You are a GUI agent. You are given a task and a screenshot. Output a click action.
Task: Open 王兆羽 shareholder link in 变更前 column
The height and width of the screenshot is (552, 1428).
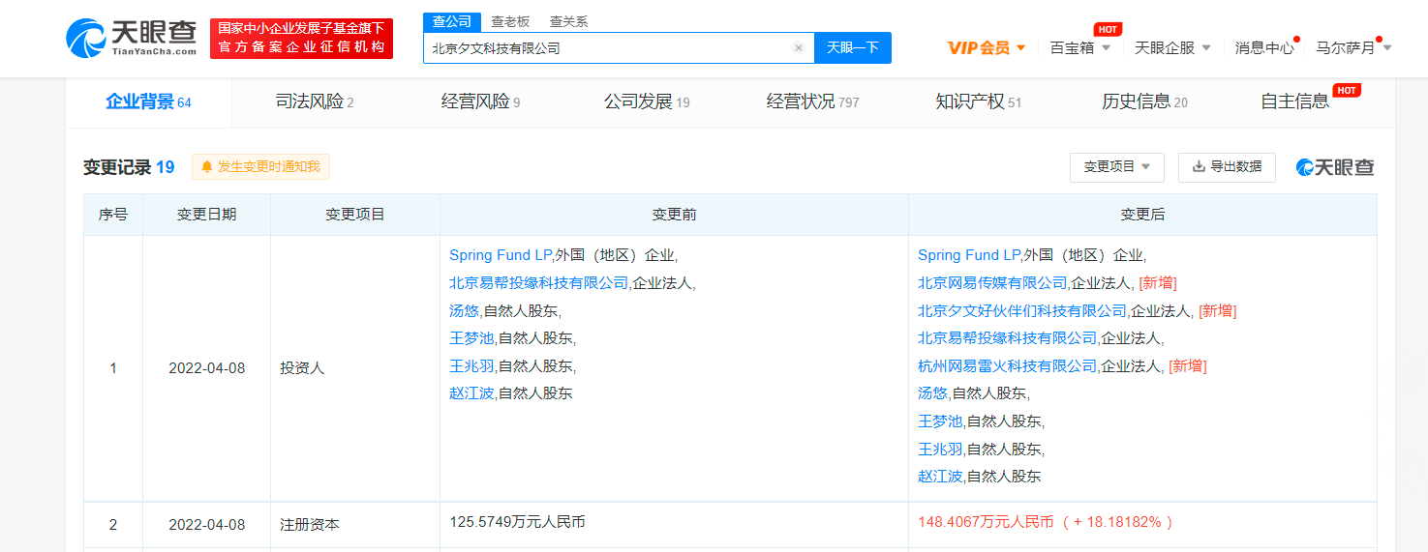[471, 366]
